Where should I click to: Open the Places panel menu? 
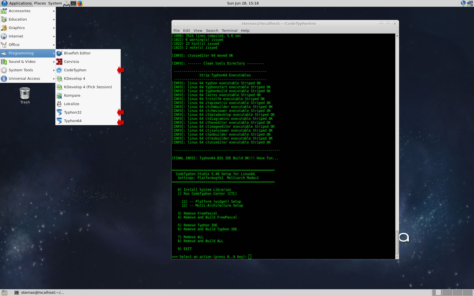[x=40, y=3]
